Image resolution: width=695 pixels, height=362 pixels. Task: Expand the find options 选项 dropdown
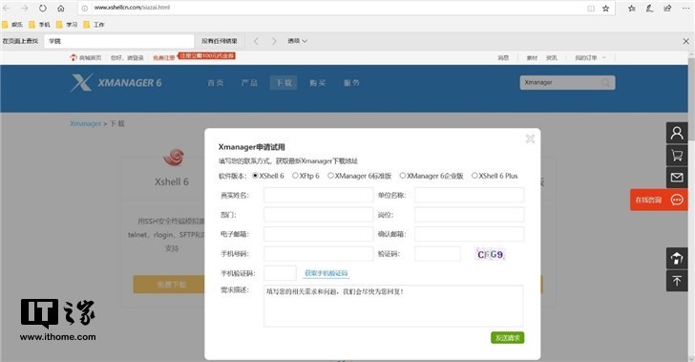click(298, 41)
